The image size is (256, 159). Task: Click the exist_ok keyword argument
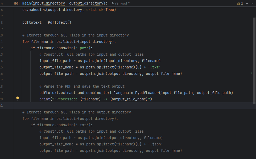(95, 10)
